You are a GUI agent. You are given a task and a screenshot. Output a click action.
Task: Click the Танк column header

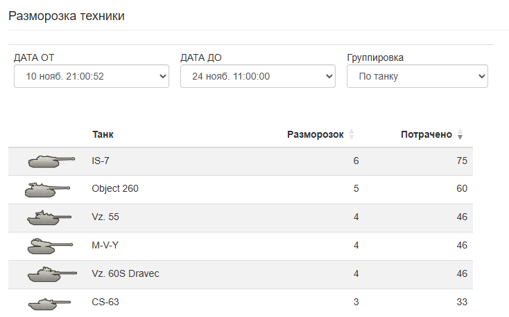[x=103, y=134]
